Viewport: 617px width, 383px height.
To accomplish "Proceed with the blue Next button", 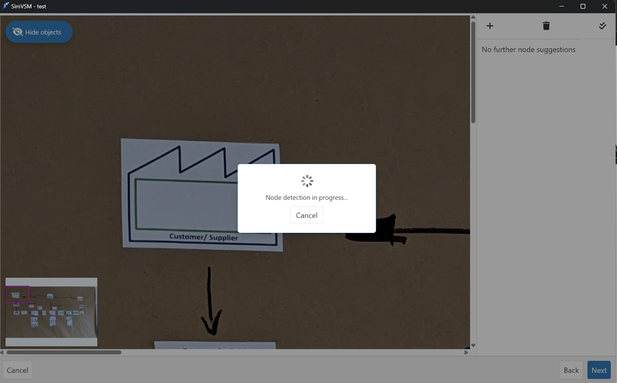I will coord(599,370).
